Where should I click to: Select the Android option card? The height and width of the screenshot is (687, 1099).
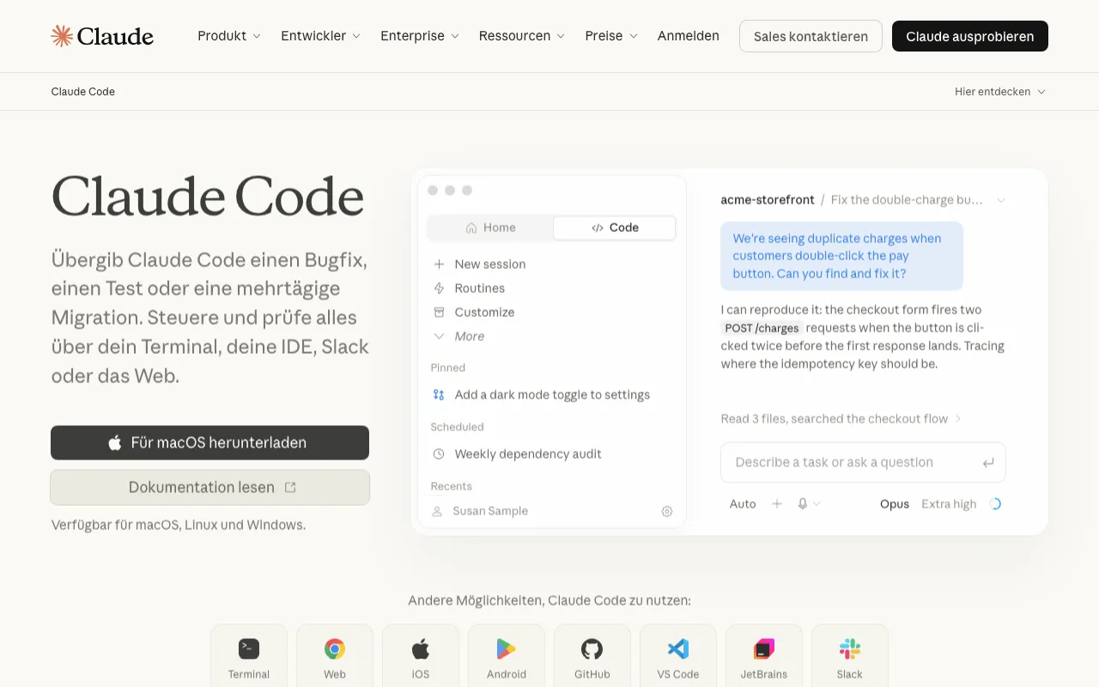507,656
